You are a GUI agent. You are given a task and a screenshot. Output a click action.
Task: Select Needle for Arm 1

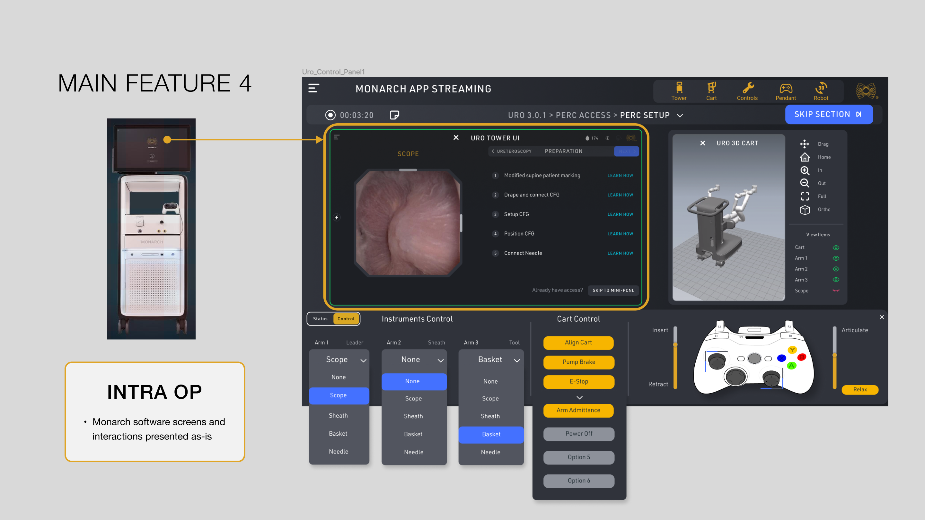click(338, 451)
